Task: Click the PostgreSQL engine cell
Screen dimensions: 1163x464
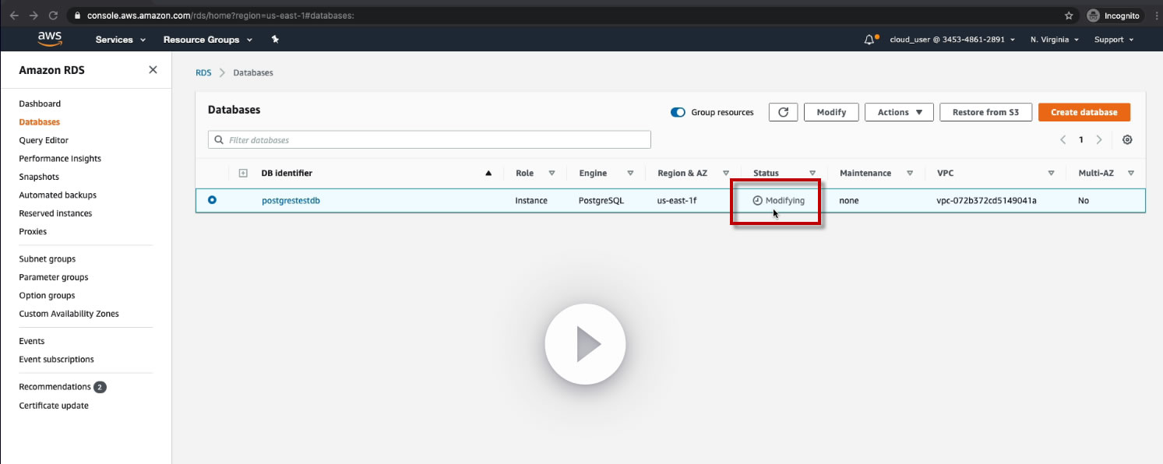Action: 601,200
